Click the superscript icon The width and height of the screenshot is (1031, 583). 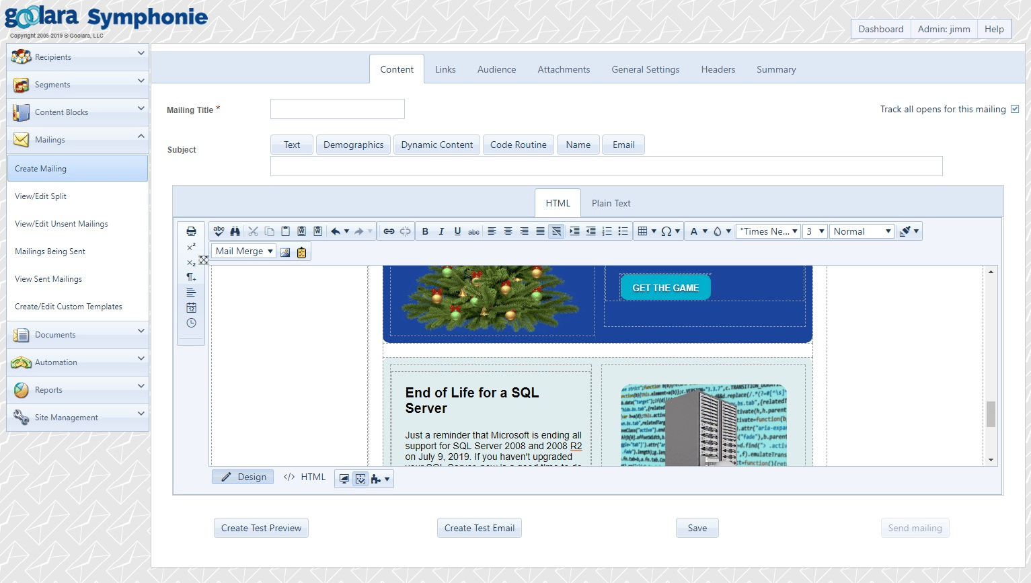click(191, 247)
